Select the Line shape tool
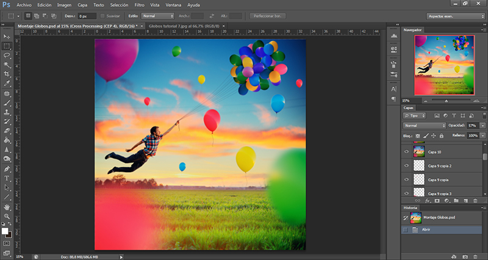Image resolution: width=488 pixels, height=260 pixels. [x=7, y=197]
